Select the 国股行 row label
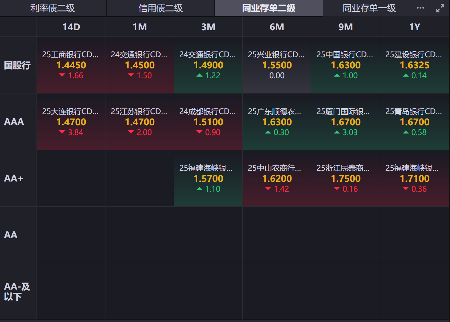 tap(17, 65)
